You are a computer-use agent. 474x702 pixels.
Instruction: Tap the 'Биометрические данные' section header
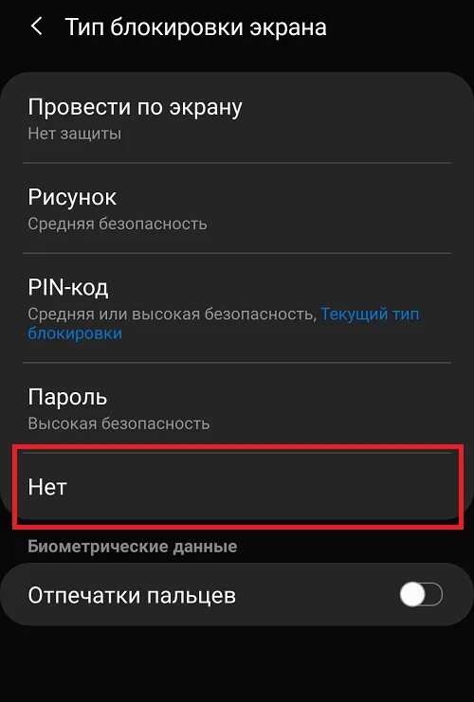pyautogui.click(x=132, y=547)
